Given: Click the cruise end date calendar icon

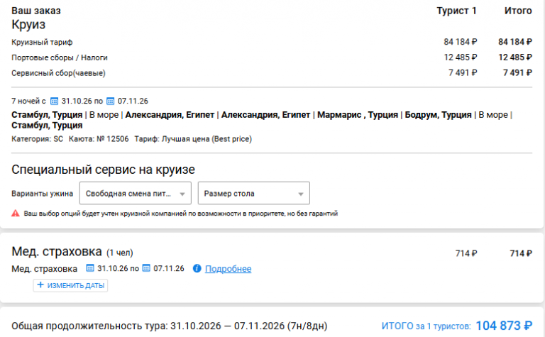Looking at the screenshot, I should tap(110, 101).
